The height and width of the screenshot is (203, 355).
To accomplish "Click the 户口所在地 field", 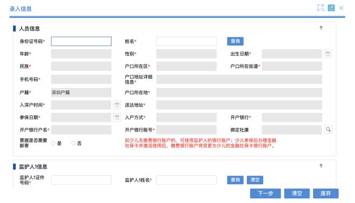I will [x=239, y=92].
